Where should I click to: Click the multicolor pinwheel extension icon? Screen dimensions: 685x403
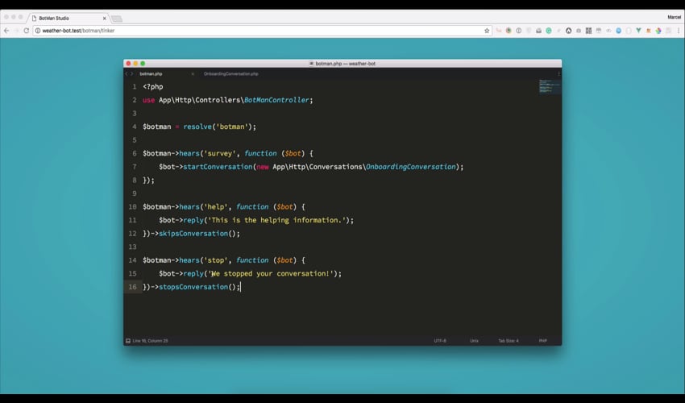tap(658, 31)
